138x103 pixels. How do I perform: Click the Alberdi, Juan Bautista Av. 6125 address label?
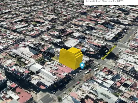point(104,1)
